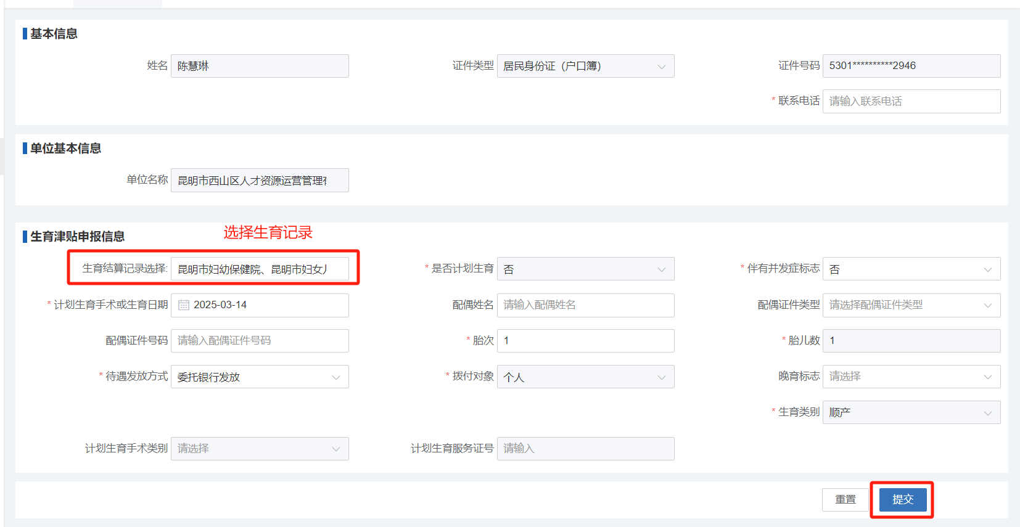Expand the 配偶证件类型 selector
The width and height of the screenshot is (1020, 527).
click(911, 305)
